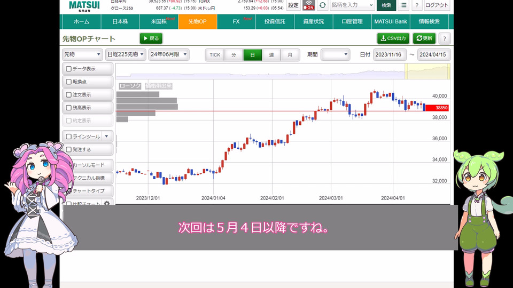The height and width of the screenshot is (288, 513).
Task: Open the 24年06月限 contract month dropdown
Action: coord(169,54)
